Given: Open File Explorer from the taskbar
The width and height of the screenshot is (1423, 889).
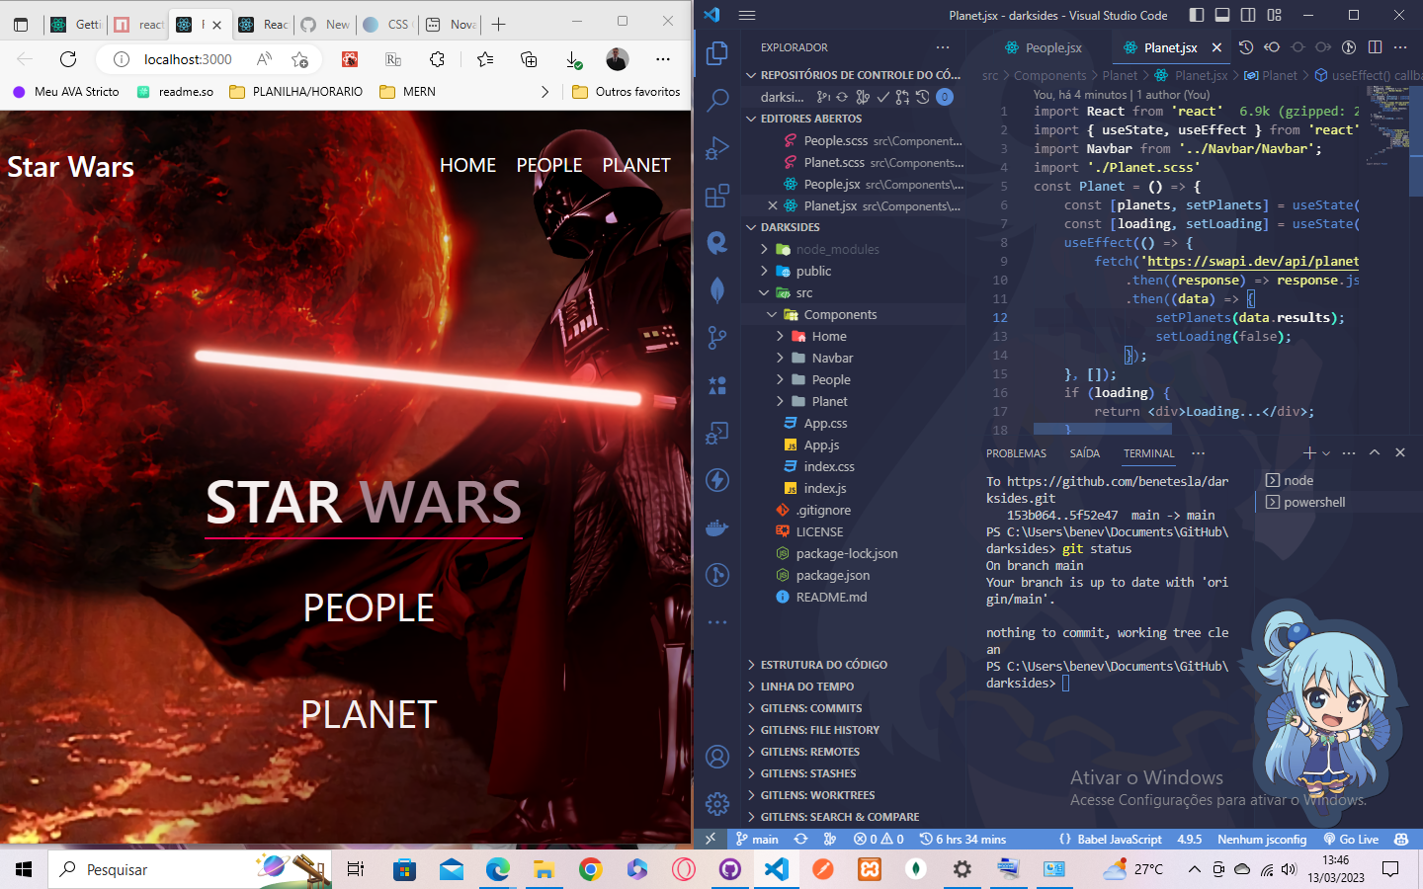Looking at the screenshot, I should (x=544, y=869).
